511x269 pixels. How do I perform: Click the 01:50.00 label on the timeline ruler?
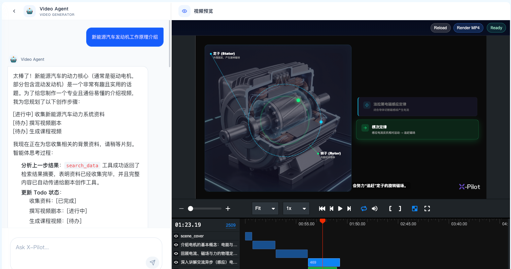coord(357,224)
